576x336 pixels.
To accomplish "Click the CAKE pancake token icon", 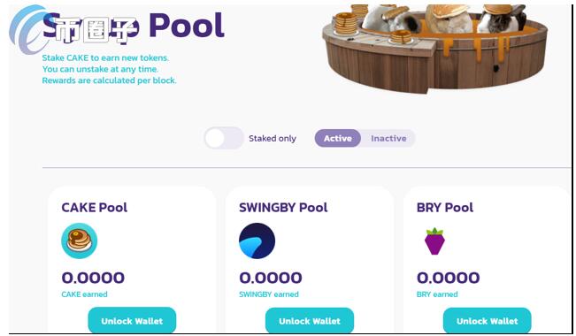I will tap(80, 241).
